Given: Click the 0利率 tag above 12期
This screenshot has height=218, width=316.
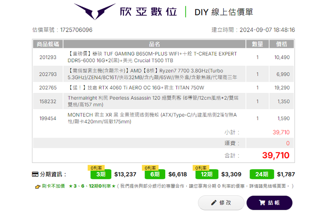Looking at the screenshot, I should 201,168.
